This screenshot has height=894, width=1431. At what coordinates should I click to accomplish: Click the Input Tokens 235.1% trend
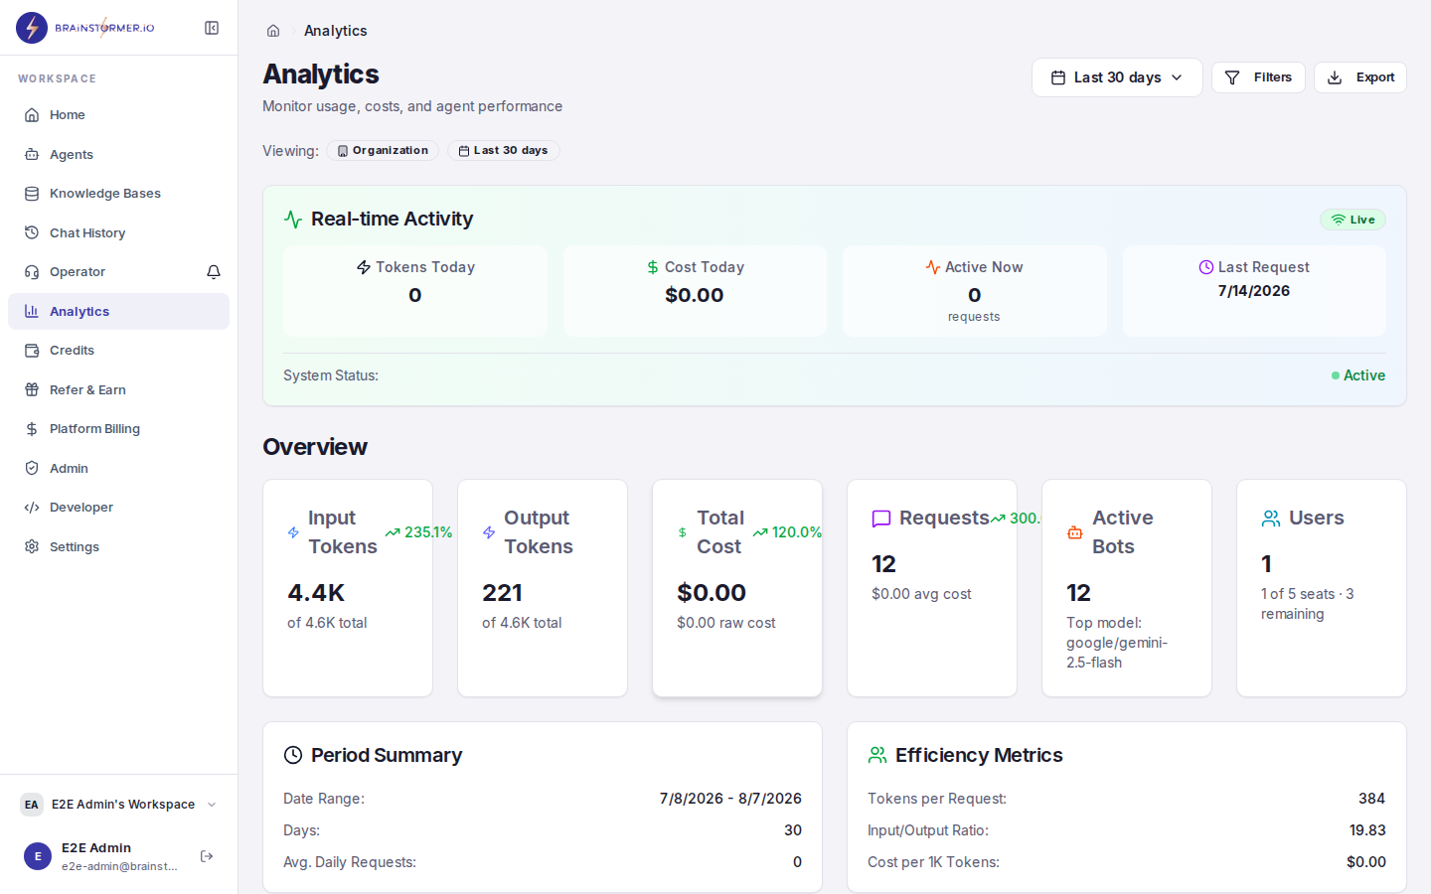click(x=418, y=532)
